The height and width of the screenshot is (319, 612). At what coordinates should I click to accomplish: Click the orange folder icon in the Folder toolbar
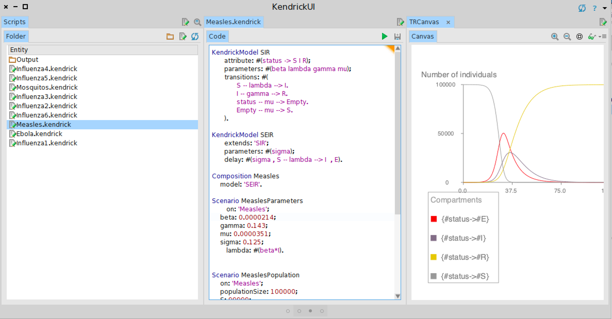170,36
